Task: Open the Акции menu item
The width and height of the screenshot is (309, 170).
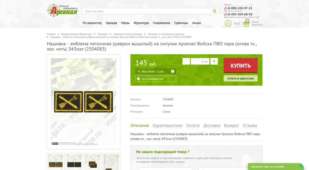Action: pos(196,23)
